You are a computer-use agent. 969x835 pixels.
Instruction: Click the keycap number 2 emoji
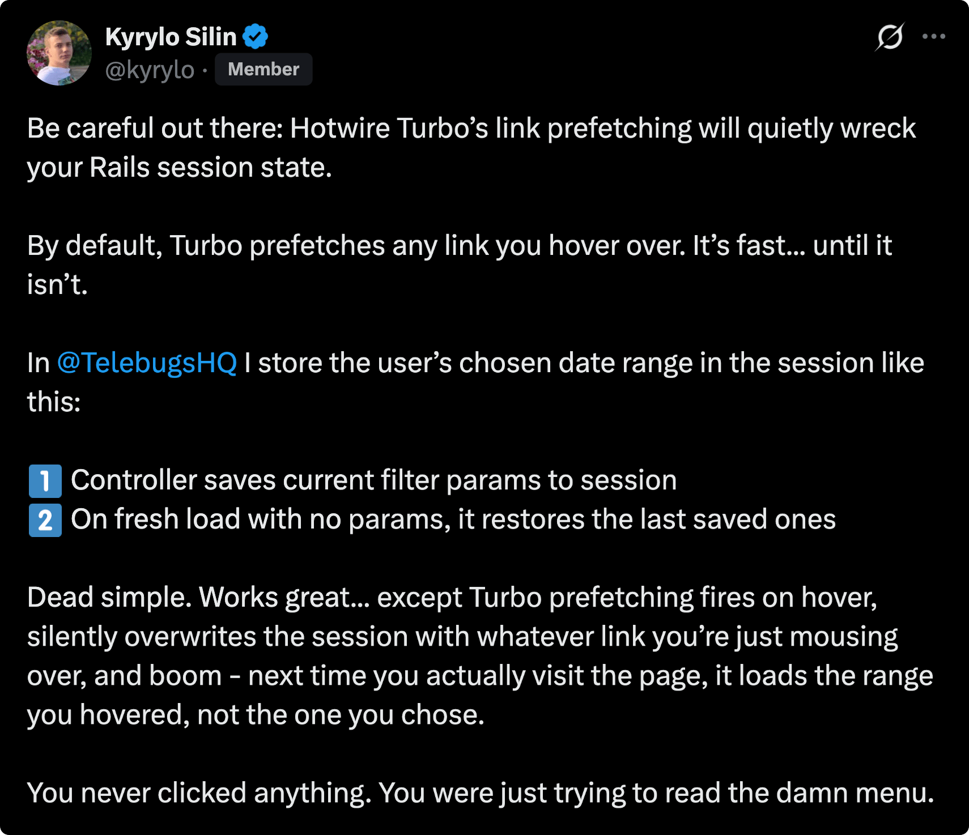pos(45,520)
